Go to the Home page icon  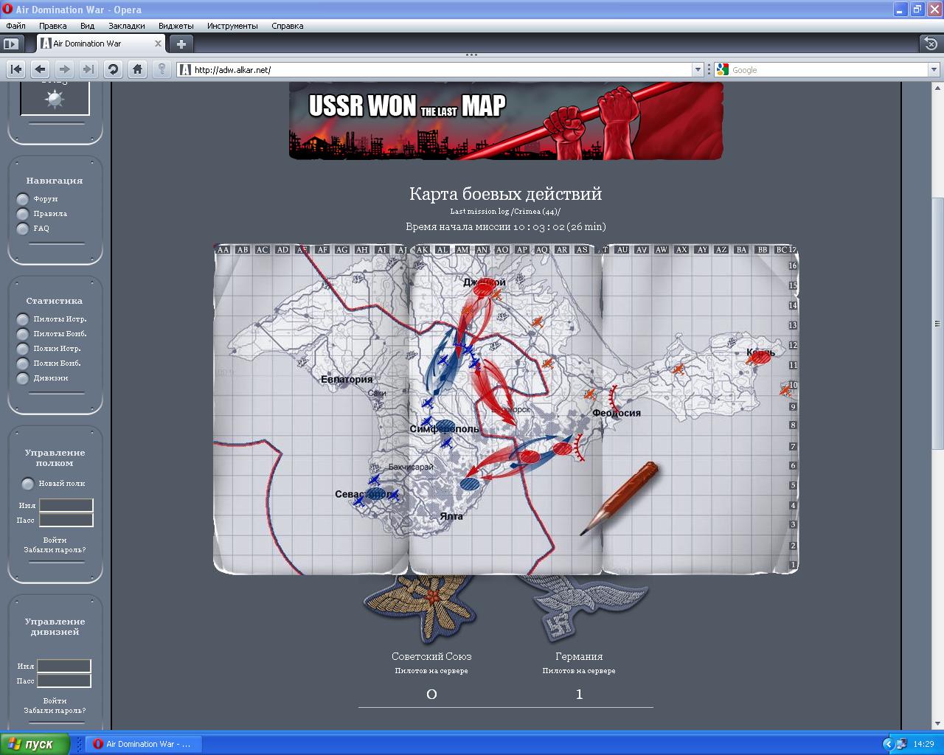tap(137, 69)
